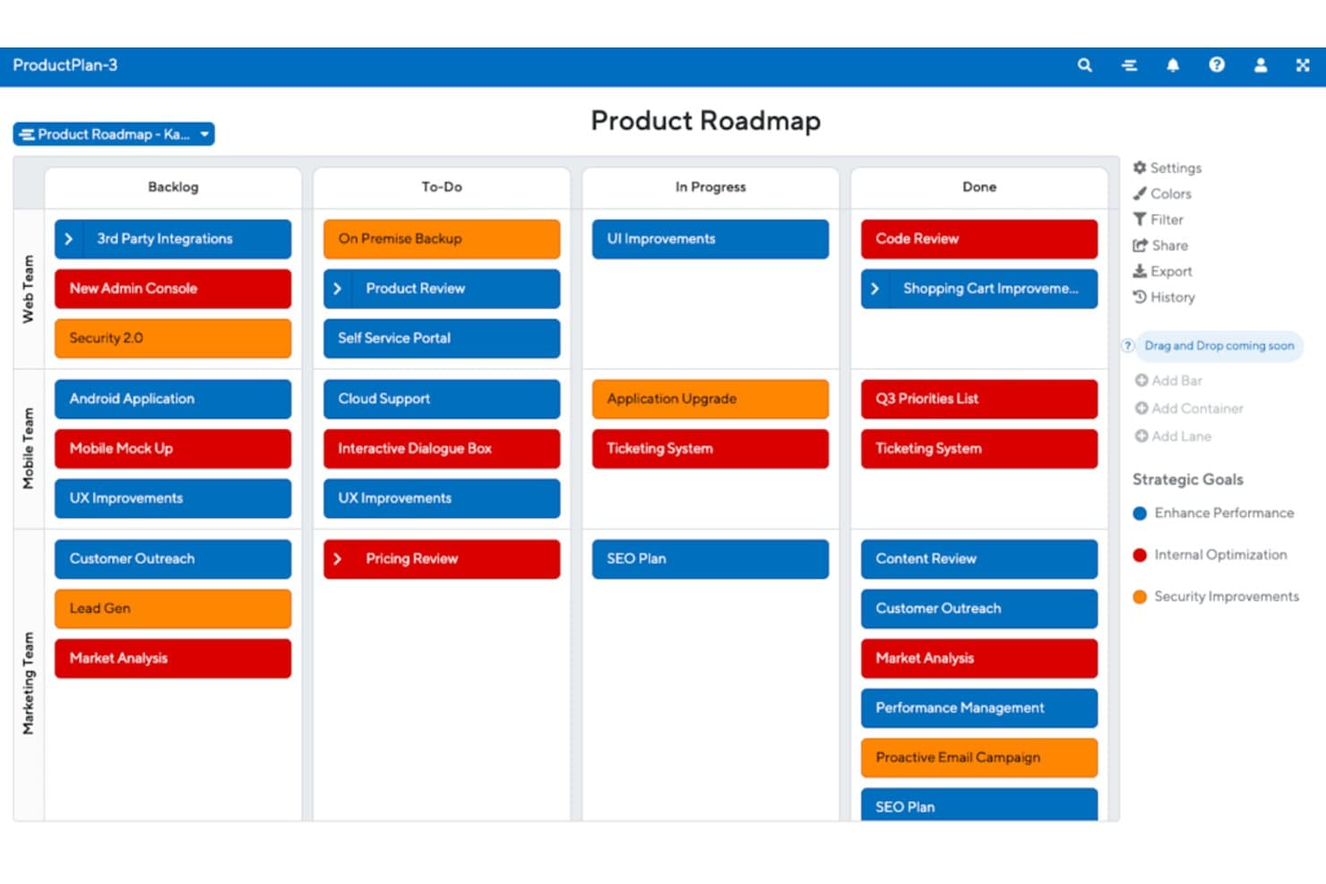The height and width of the screenshot is (884, 1326).
Task: Click the Export download icon
Action: [1140, 270]
